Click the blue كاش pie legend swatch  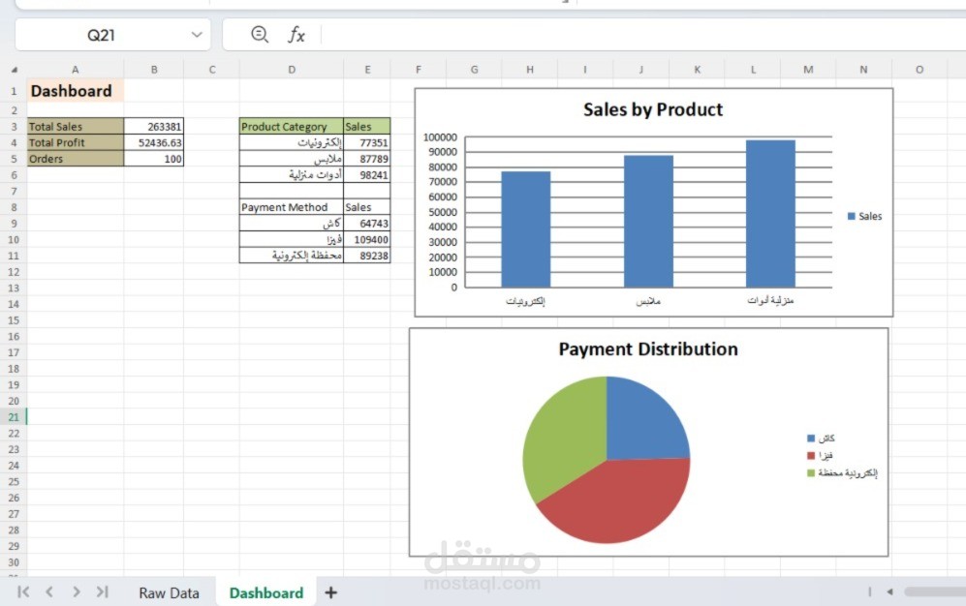[x=811, y=438]
